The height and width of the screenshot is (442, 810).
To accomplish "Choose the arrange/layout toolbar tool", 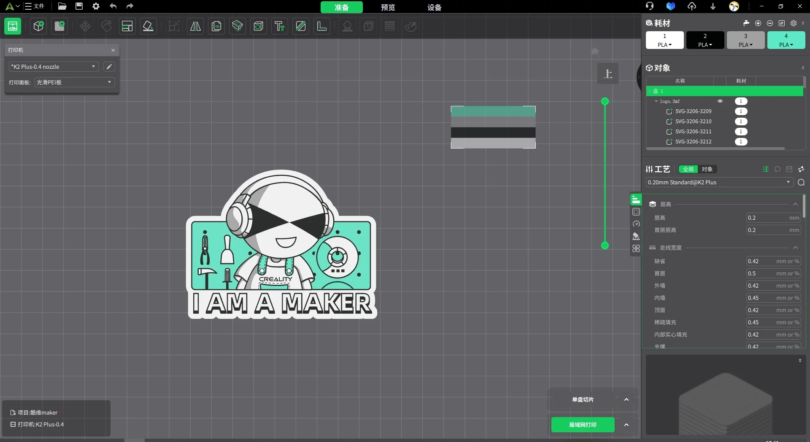I will click(127, 26).
